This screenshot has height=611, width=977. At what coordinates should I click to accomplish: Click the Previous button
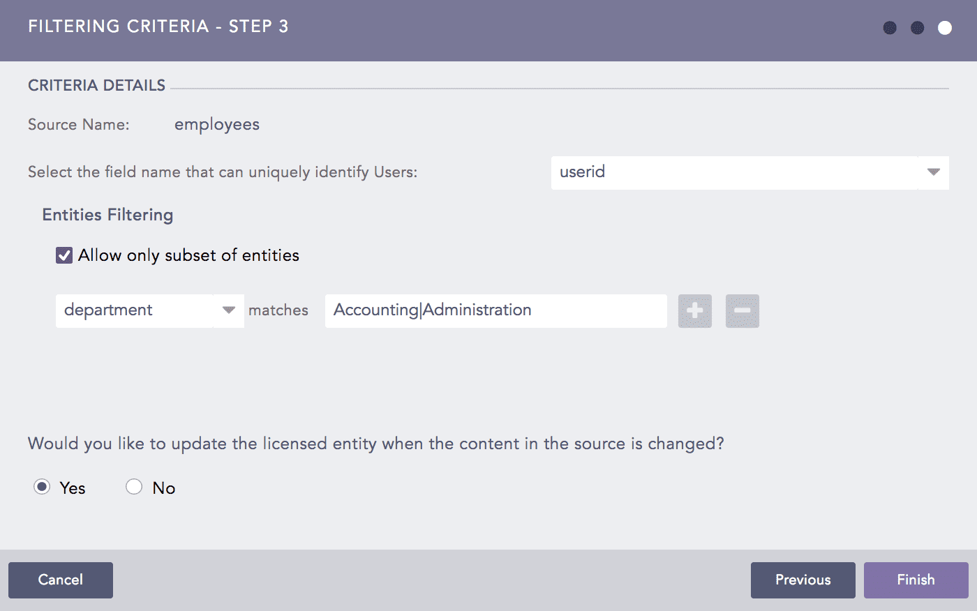click(803, 580)
